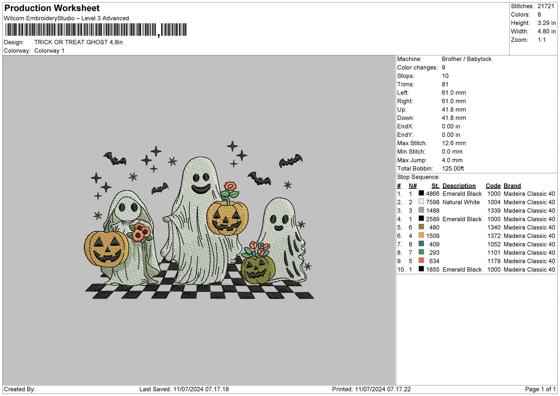This screenshot has height=396, width=560.
Task: Click stitch count 4866 in row 1
Action: click(432, 194)
